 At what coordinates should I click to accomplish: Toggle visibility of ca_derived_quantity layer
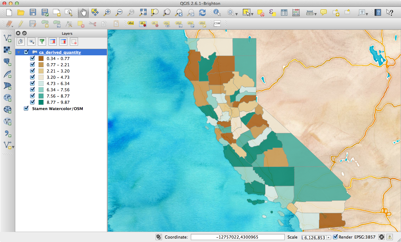coord(26,52)
